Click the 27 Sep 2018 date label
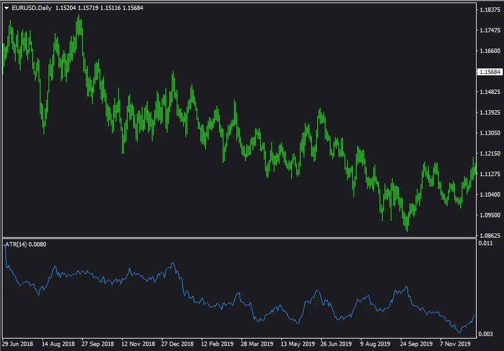Viewport: 504px width, 351px height. [x=98, y=344]
